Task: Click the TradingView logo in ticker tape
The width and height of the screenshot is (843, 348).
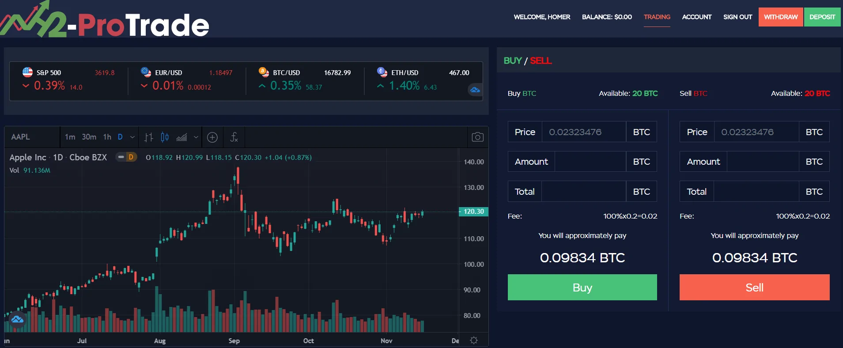Action: [x=475, y=90]
